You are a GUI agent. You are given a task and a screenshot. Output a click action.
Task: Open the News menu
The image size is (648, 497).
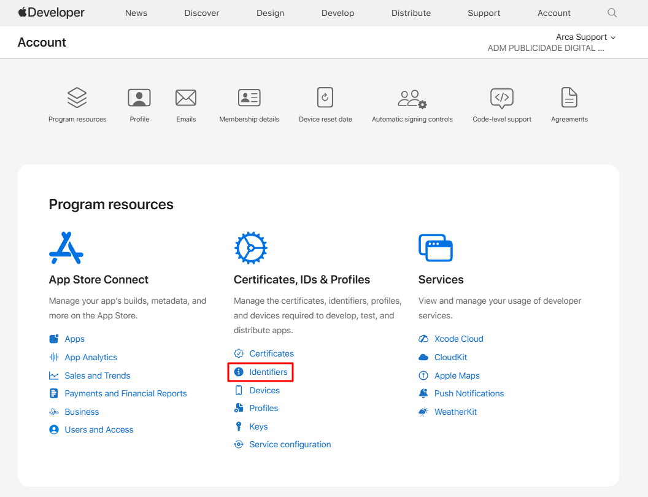click(x=136, y=13)
